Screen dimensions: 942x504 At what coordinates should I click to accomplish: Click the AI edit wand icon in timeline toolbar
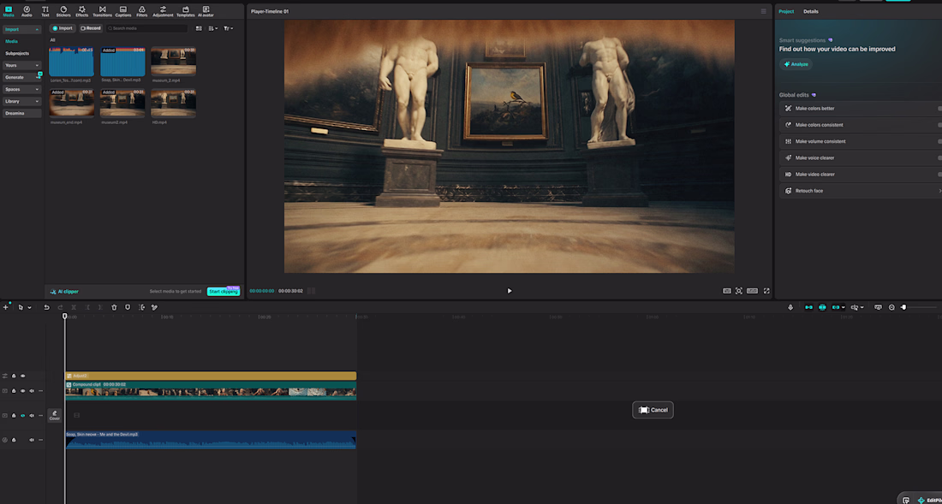coord(154,307)
